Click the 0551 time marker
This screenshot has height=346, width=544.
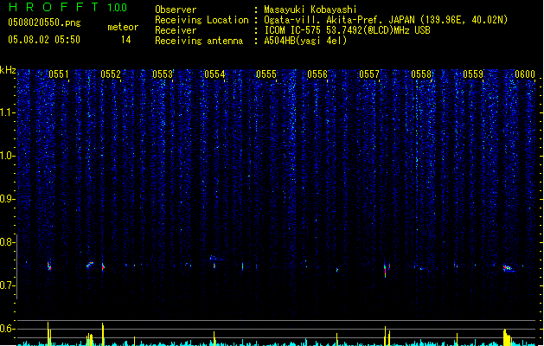[x=59, y=74]
